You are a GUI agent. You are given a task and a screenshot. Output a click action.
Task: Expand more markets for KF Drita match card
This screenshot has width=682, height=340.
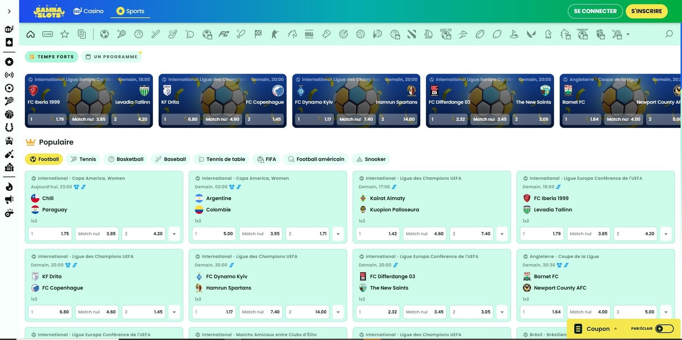coord(174,312)
